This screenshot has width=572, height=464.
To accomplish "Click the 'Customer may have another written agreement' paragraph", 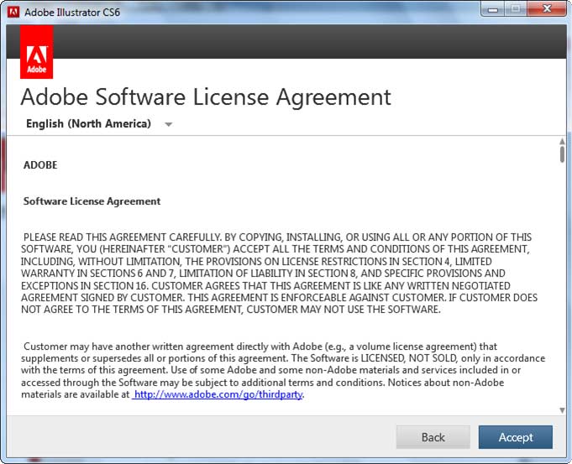I will click(283, 370).
